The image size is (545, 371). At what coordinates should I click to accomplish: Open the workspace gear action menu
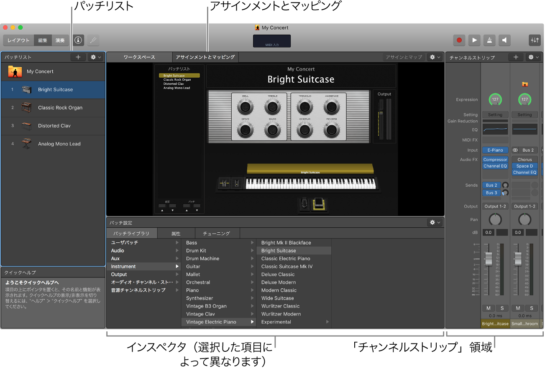[x=435, y=57]
